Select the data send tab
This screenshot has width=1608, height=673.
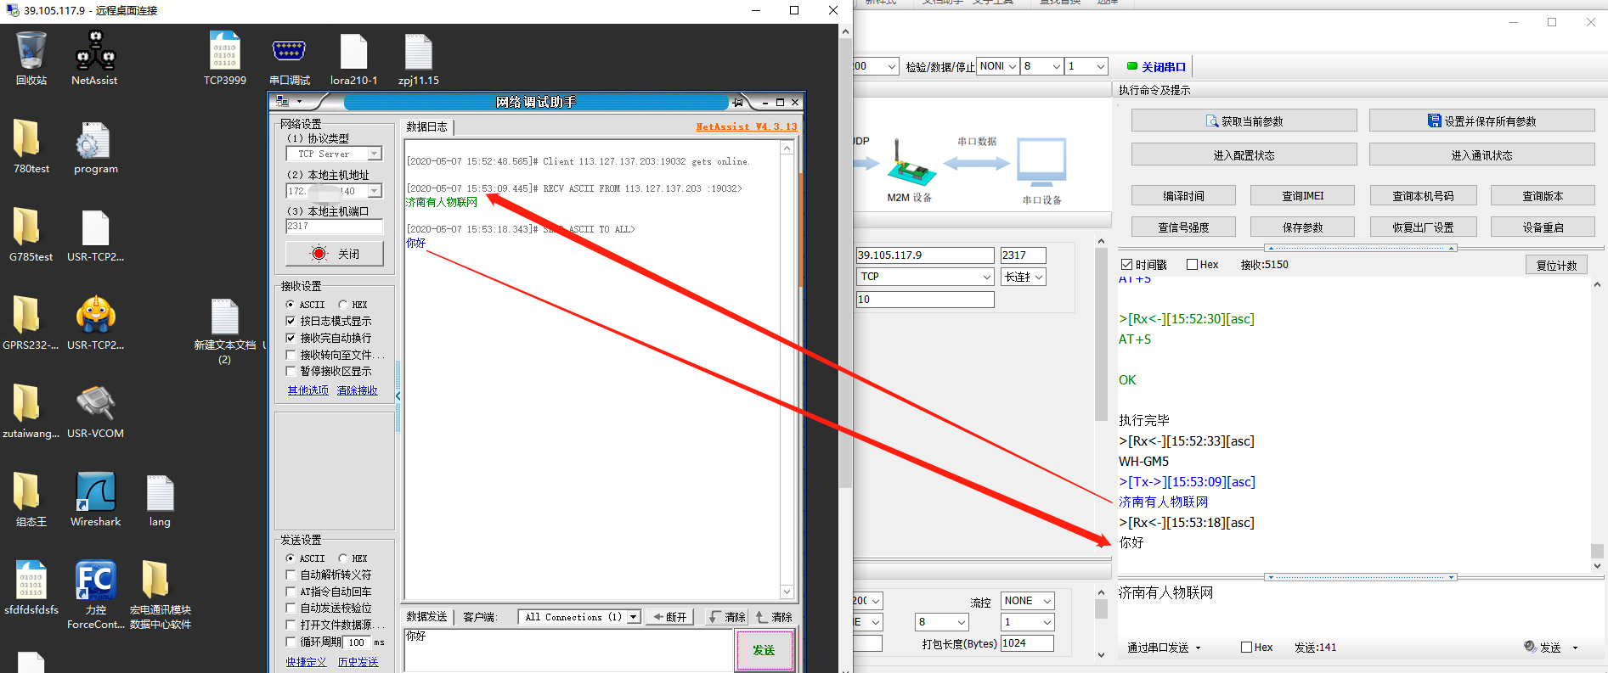point(426,617)
